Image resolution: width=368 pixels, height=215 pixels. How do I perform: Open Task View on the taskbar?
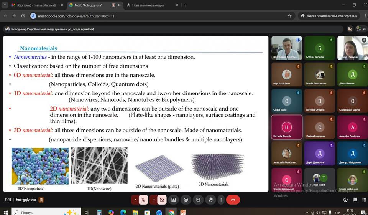[x=87, y=212]
